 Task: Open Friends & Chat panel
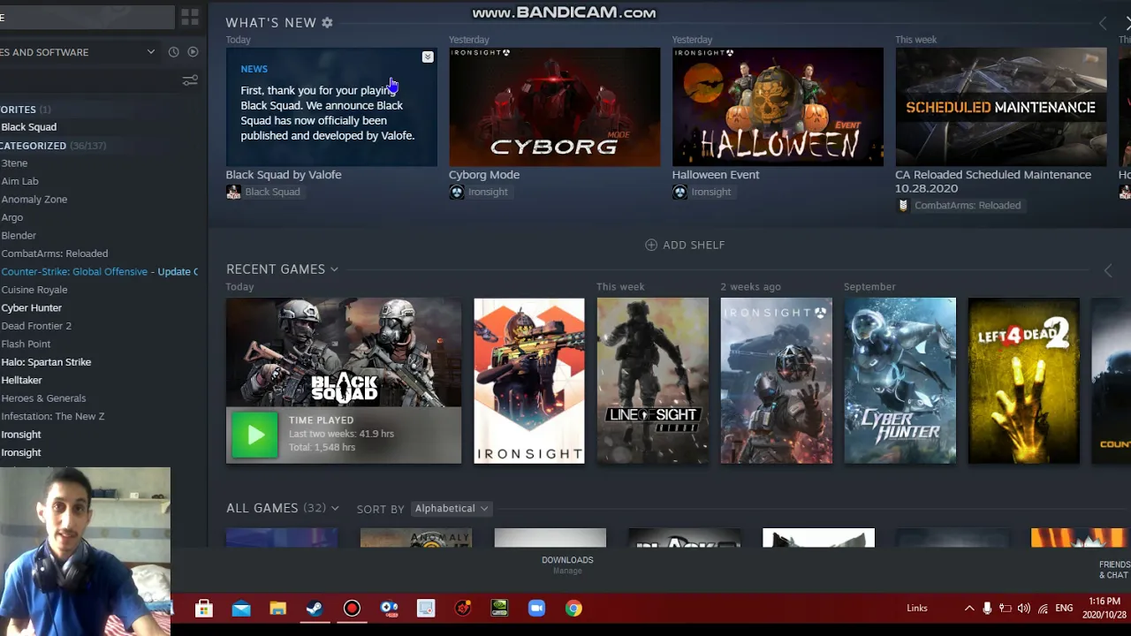pos(1114,570)
